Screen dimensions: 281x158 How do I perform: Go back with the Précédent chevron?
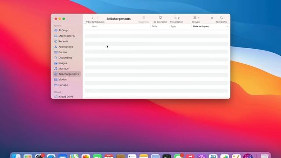pyautogui.click(x=92, y=18)
